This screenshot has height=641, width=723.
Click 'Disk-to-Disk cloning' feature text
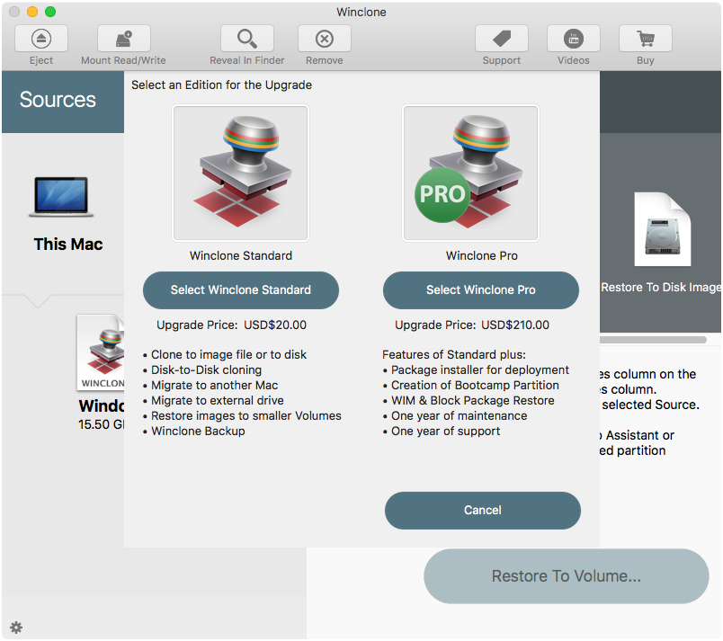206,369
